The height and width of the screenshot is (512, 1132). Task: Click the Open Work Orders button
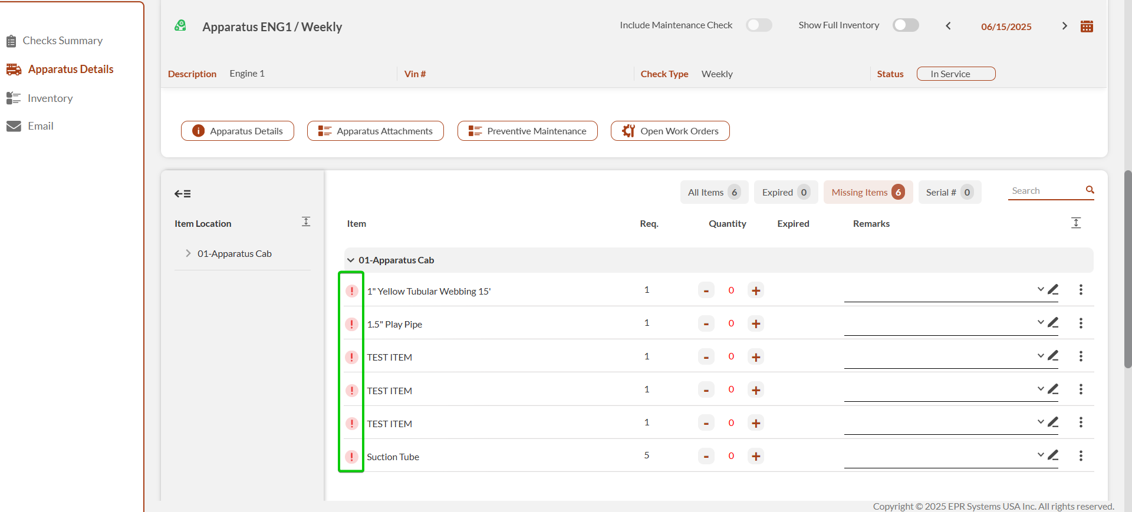[670, 131]
